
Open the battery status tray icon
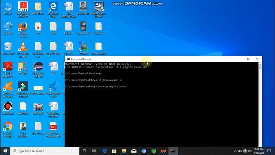click(240, 151)
